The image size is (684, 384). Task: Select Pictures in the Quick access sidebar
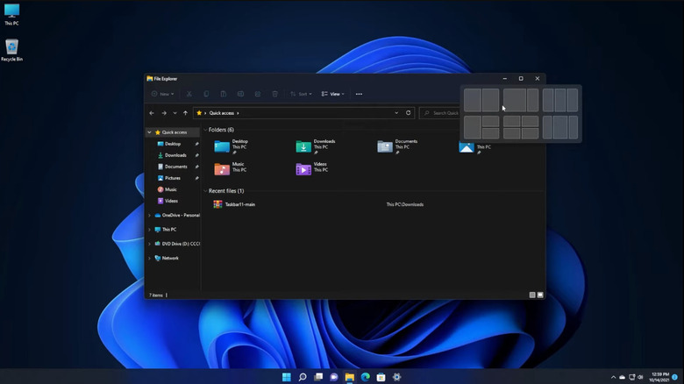[173, 178]
